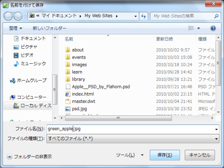
Task: Click the search magnifier icon
Action: tap(216, 16)
